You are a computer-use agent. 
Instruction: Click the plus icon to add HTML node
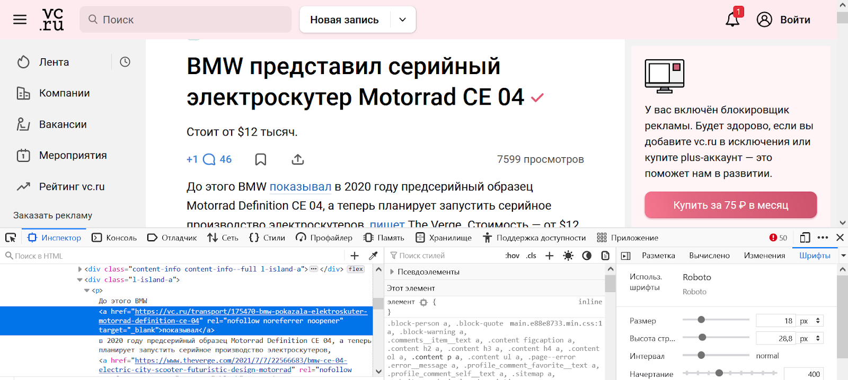355,256
